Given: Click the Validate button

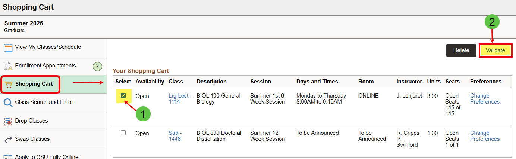Looking at the screenshot, I should (495, 50).
